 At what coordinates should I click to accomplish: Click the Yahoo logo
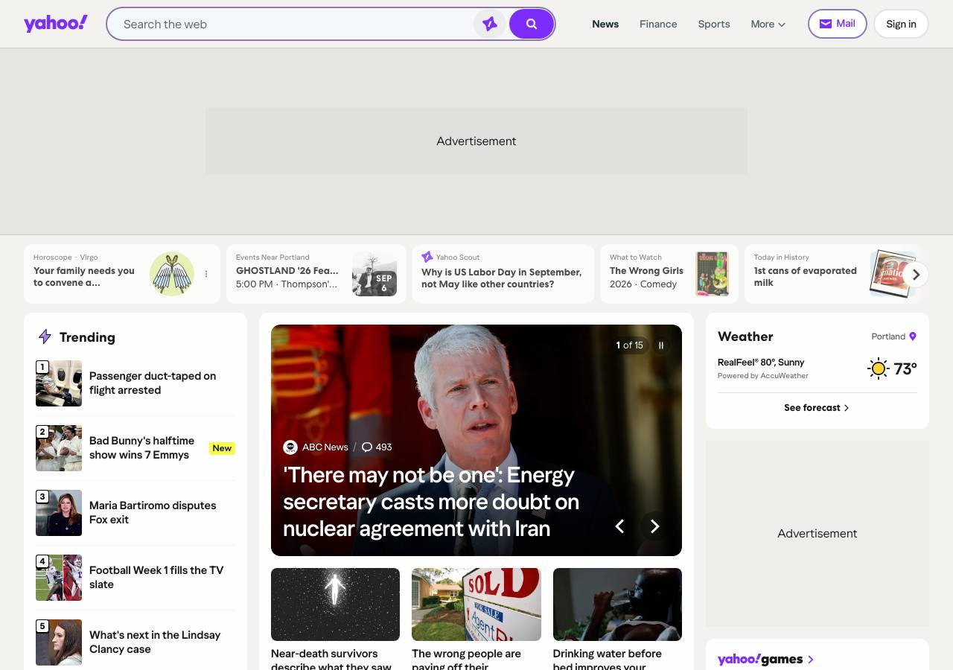[x=56, y=24]
